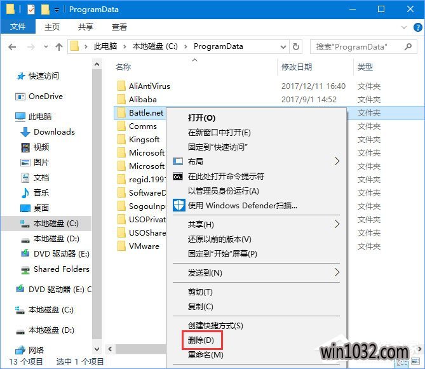Image resolution: width=425 pixels, height=369 pixels.
Task: Sort by the 修改日期 column header
Action: [x=297, y=67]
